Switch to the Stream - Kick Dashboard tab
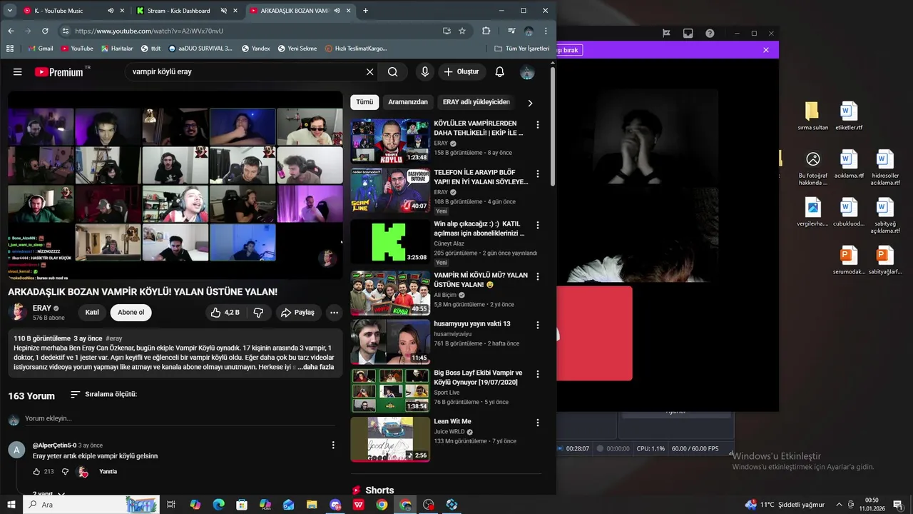This screenshot has width=913, height=514. pyautogui.click(x=185, y=11)
